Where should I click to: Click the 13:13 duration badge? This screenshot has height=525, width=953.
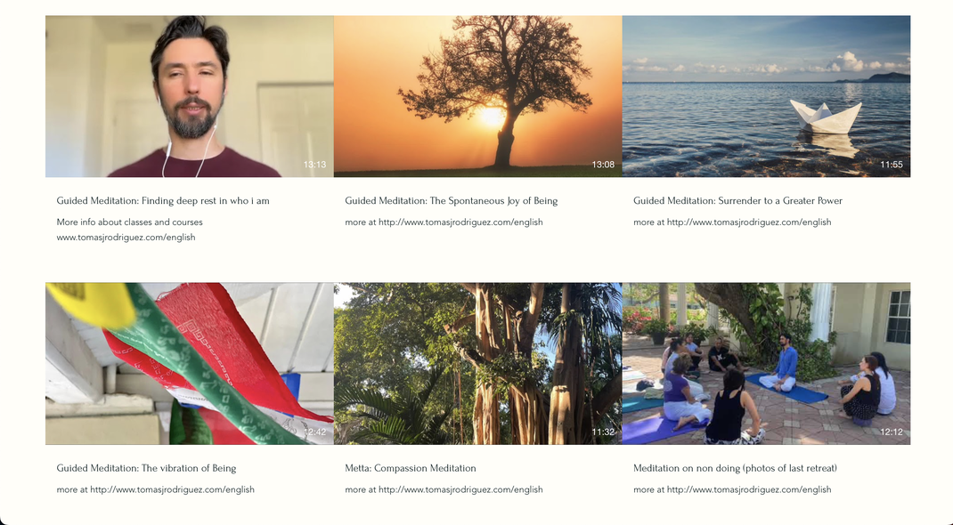(x=314, y=165)
